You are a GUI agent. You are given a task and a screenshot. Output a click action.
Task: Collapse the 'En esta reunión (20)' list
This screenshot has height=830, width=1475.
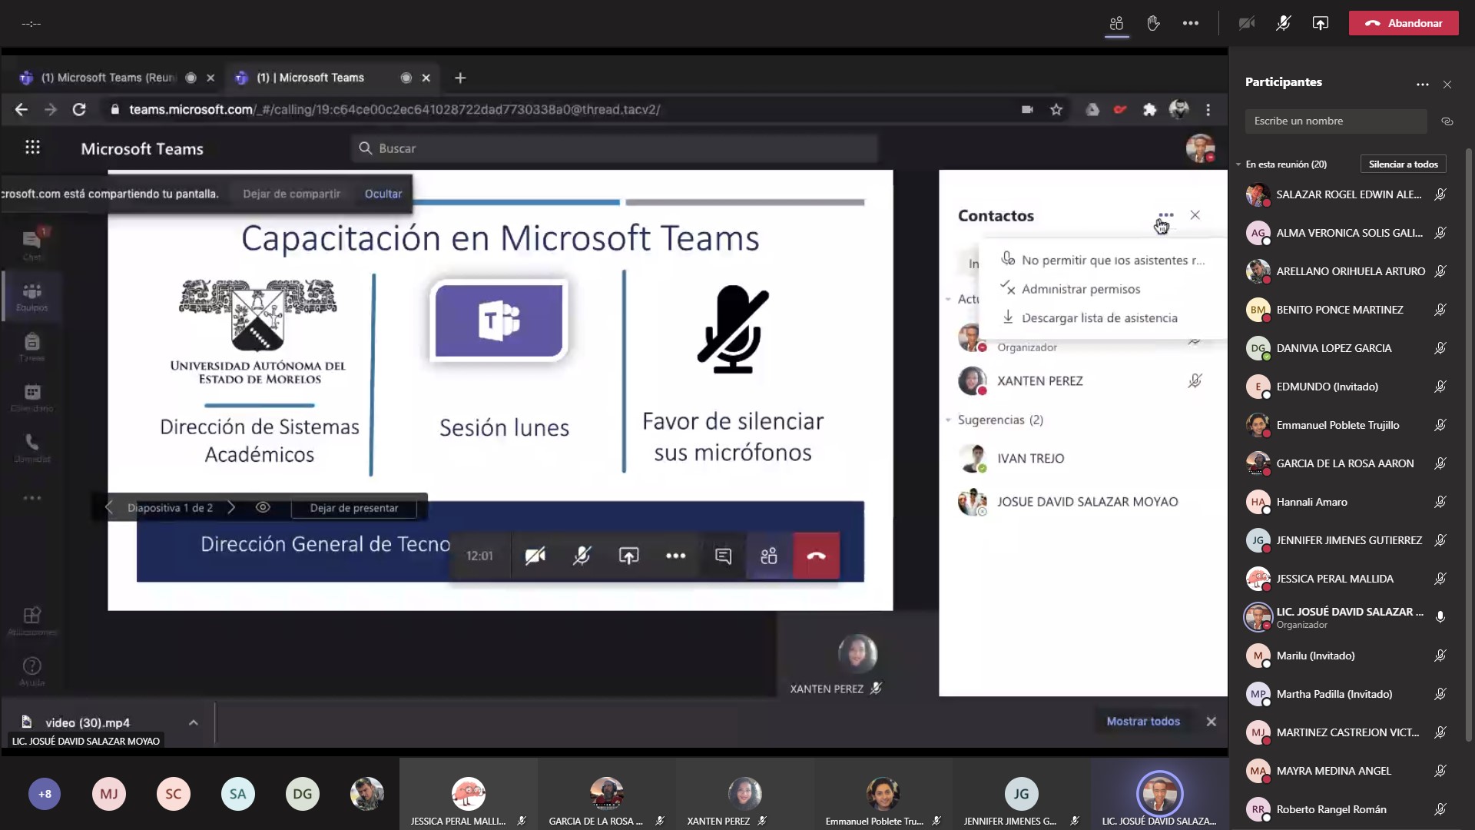click(x=1238, y=164)
